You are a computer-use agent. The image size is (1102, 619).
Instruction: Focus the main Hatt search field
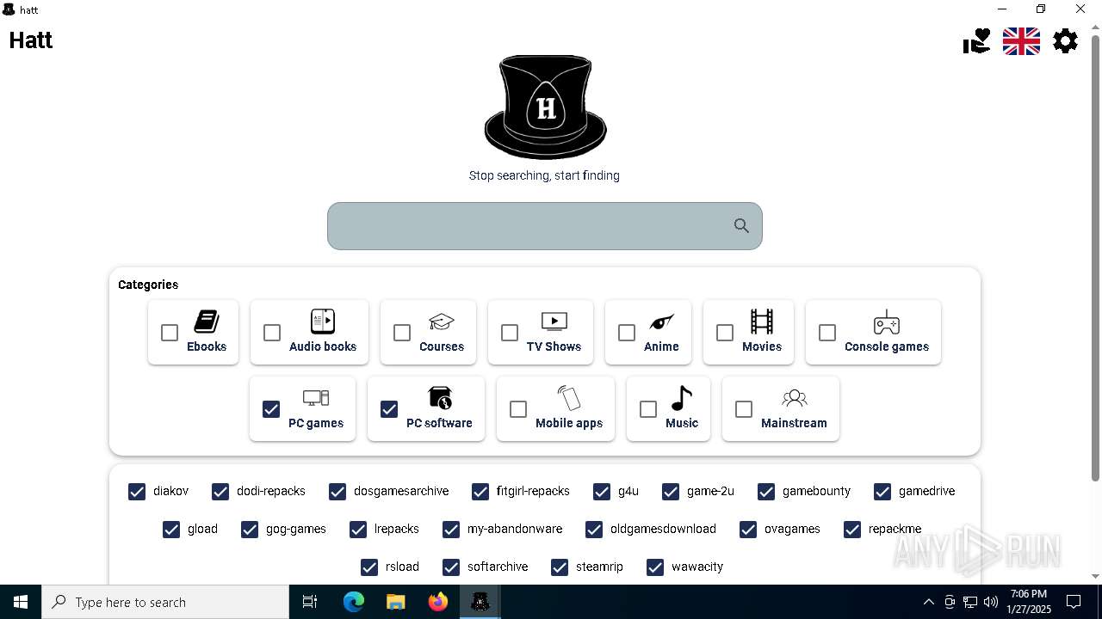544,226
